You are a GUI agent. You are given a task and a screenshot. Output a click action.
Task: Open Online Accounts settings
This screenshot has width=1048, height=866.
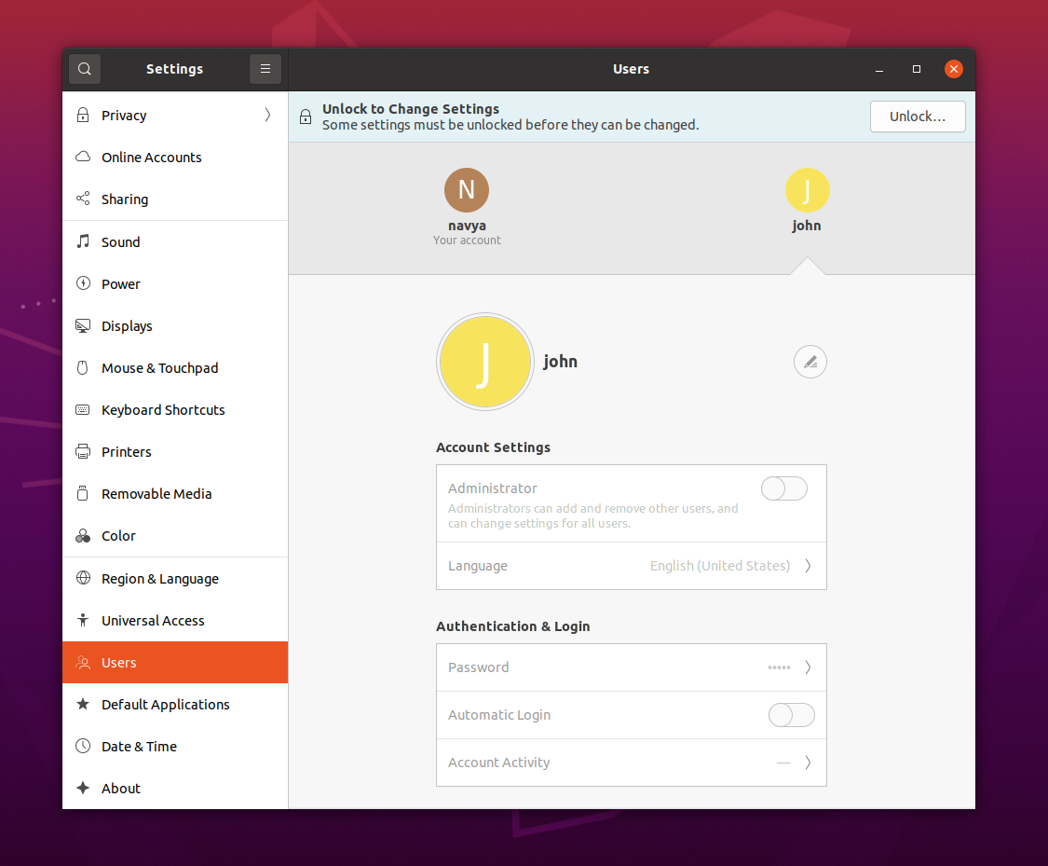(x=175, y=158)
